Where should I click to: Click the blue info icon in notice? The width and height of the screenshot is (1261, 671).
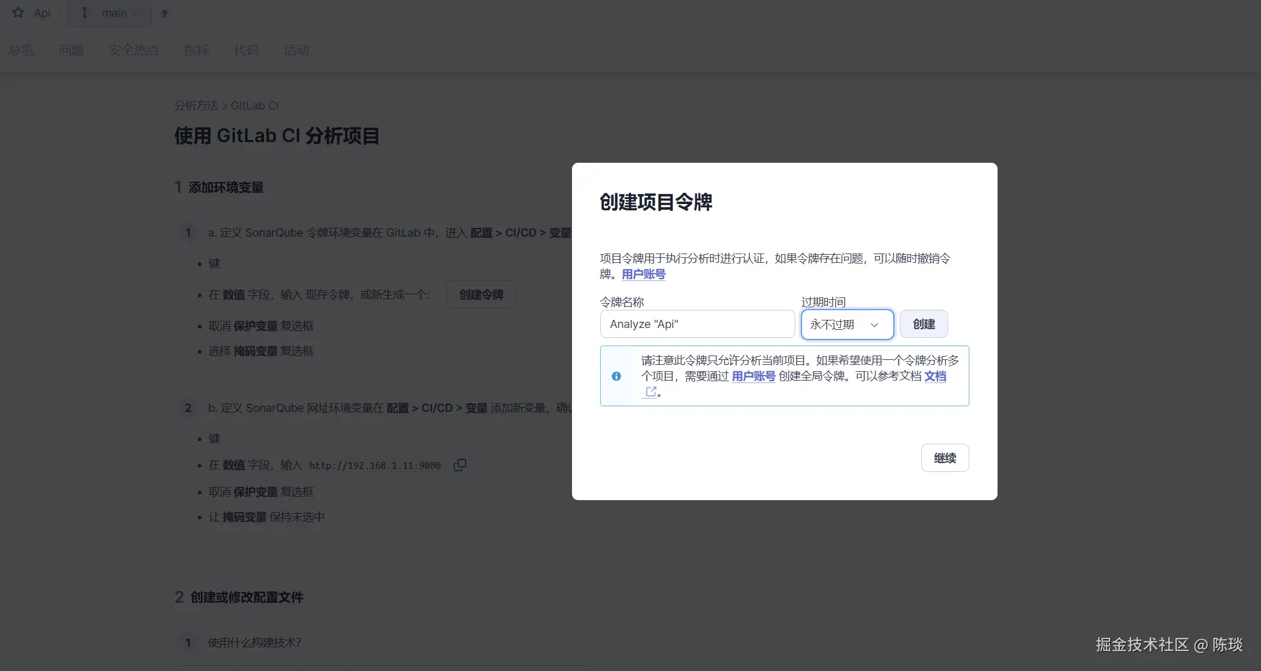click(616, 376)
